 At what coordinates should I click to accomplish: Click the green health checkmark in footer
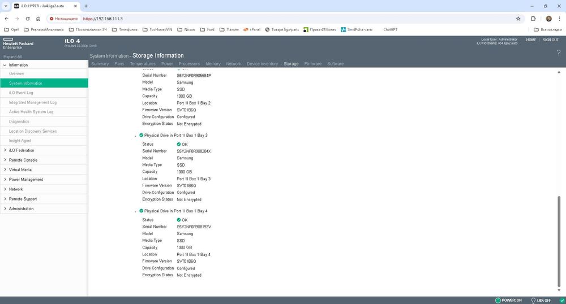[x=561, y=301]
